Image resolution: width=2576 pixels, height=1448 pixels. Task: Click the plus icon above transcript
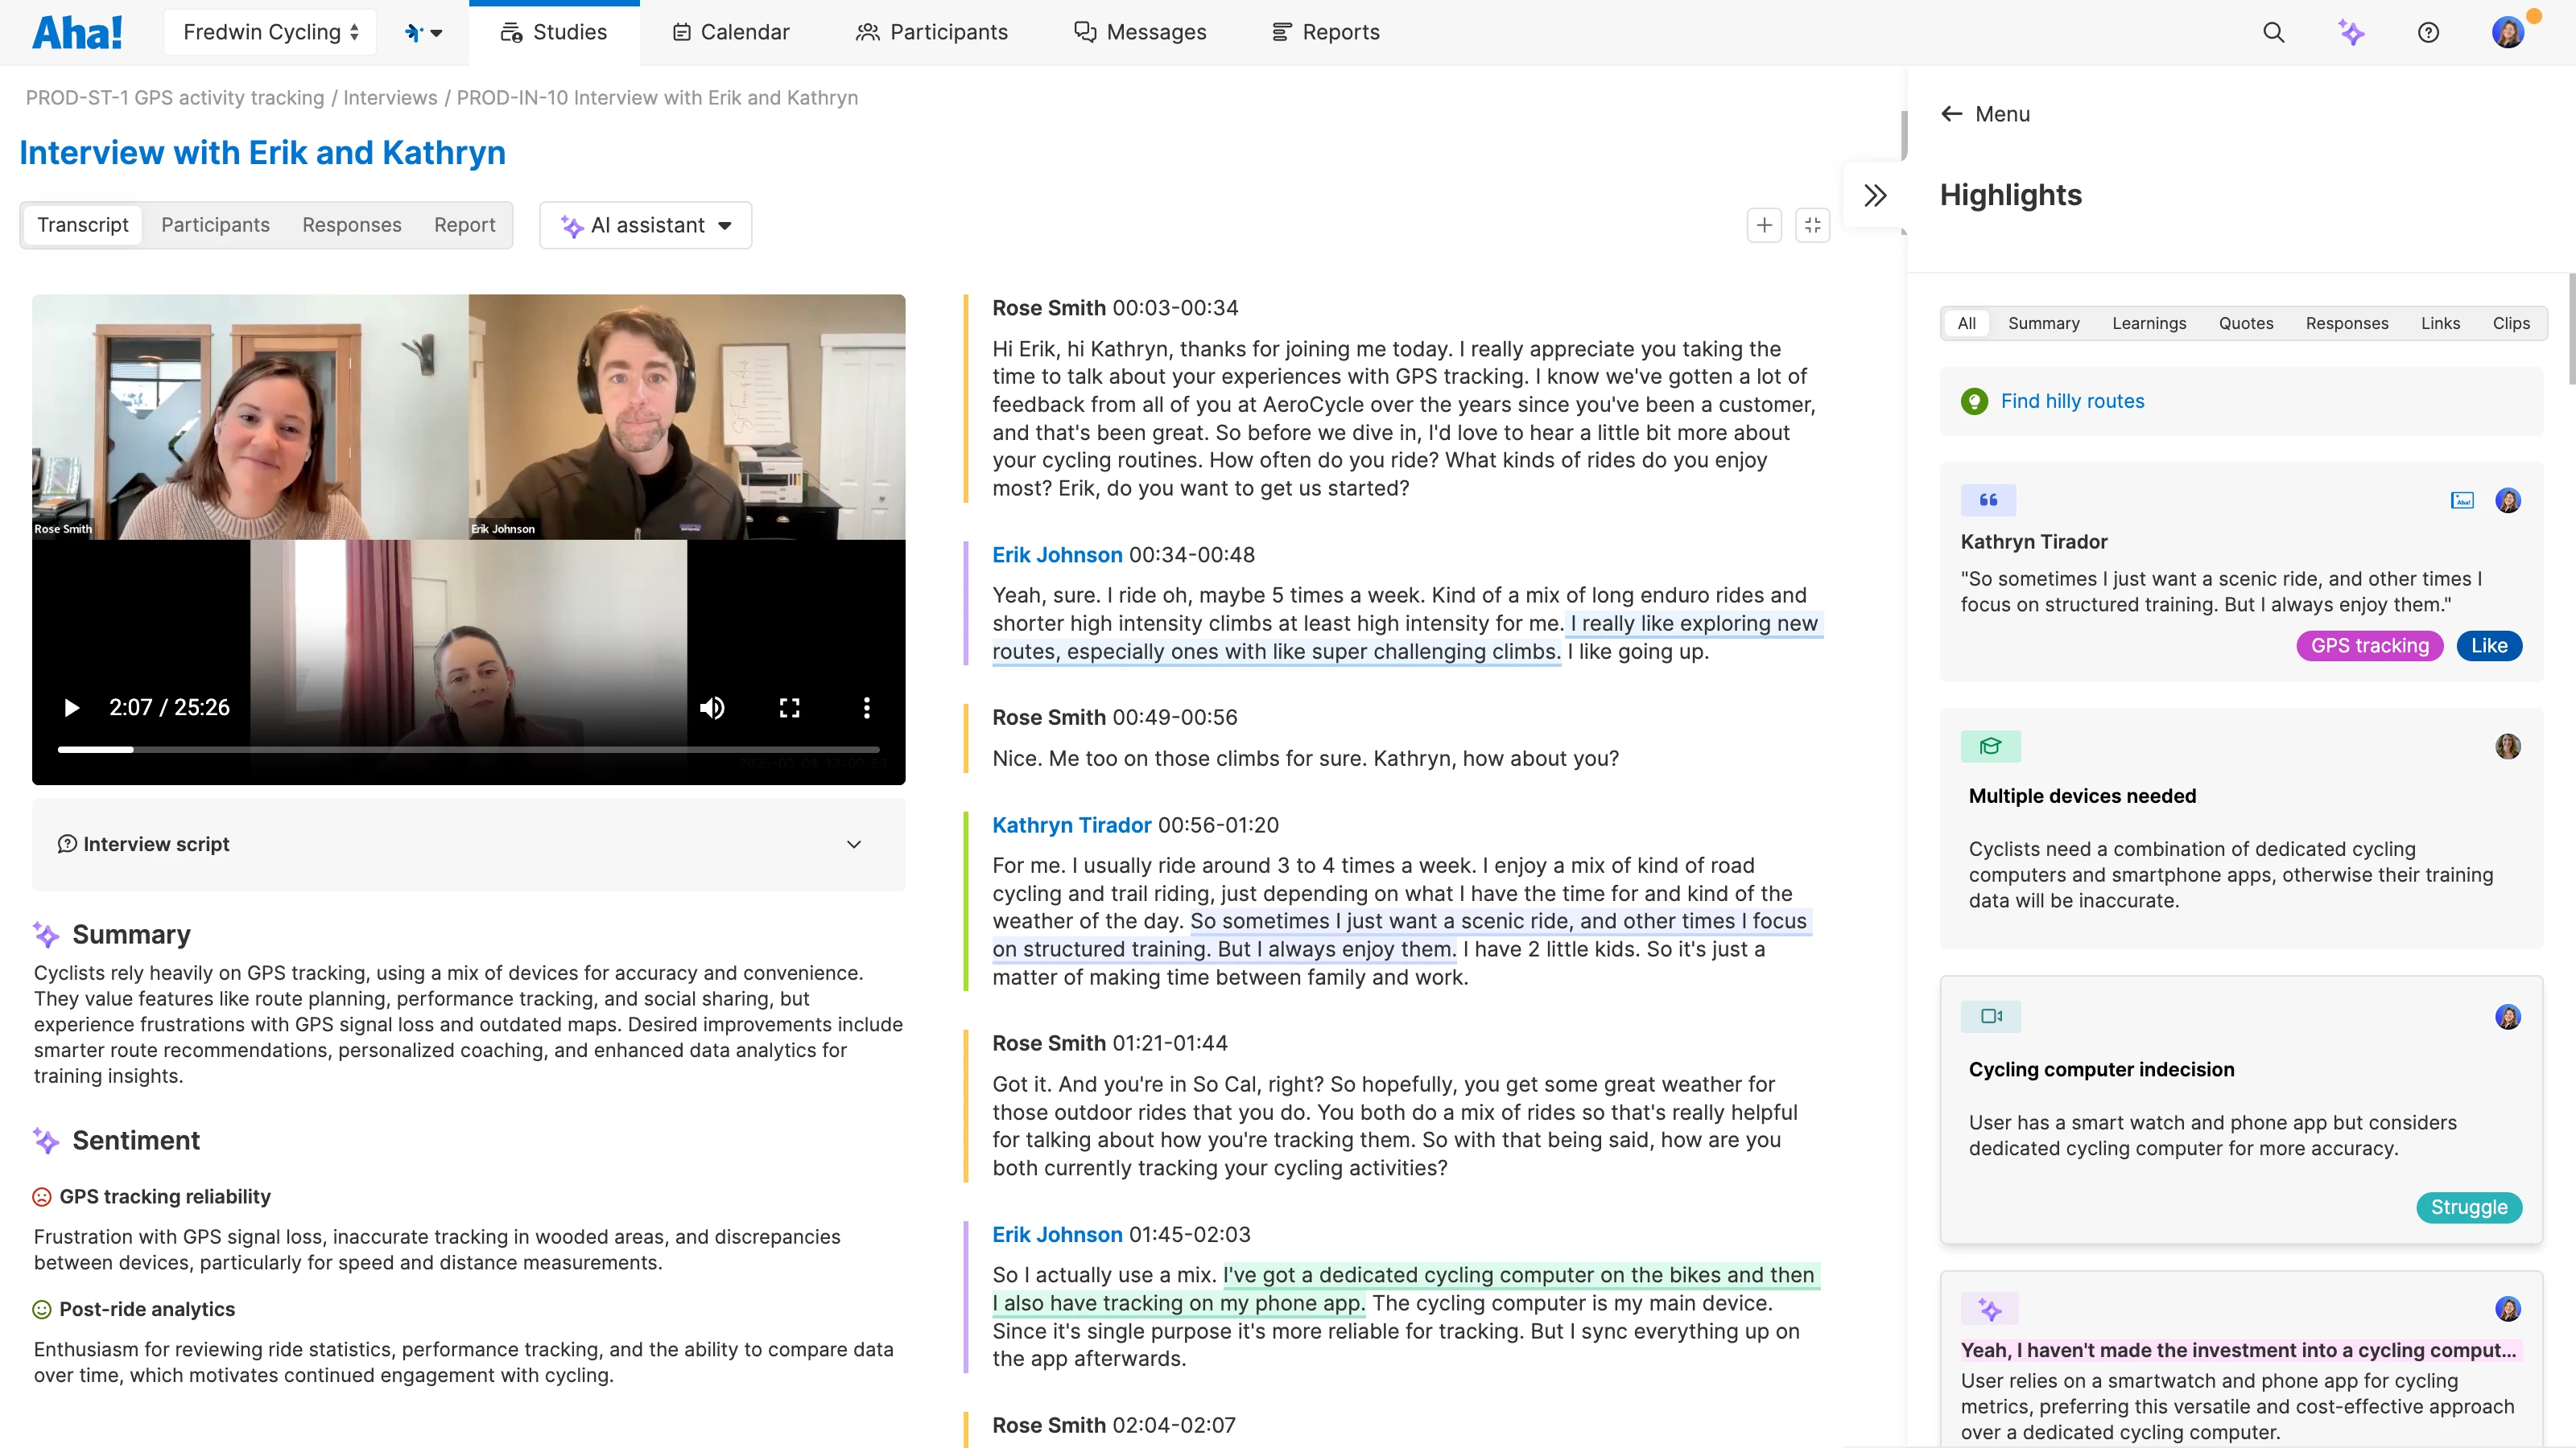click(1764, 225)
